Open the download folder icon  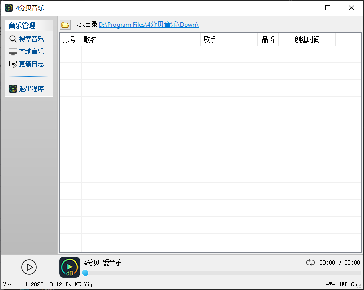coord(65,25)
